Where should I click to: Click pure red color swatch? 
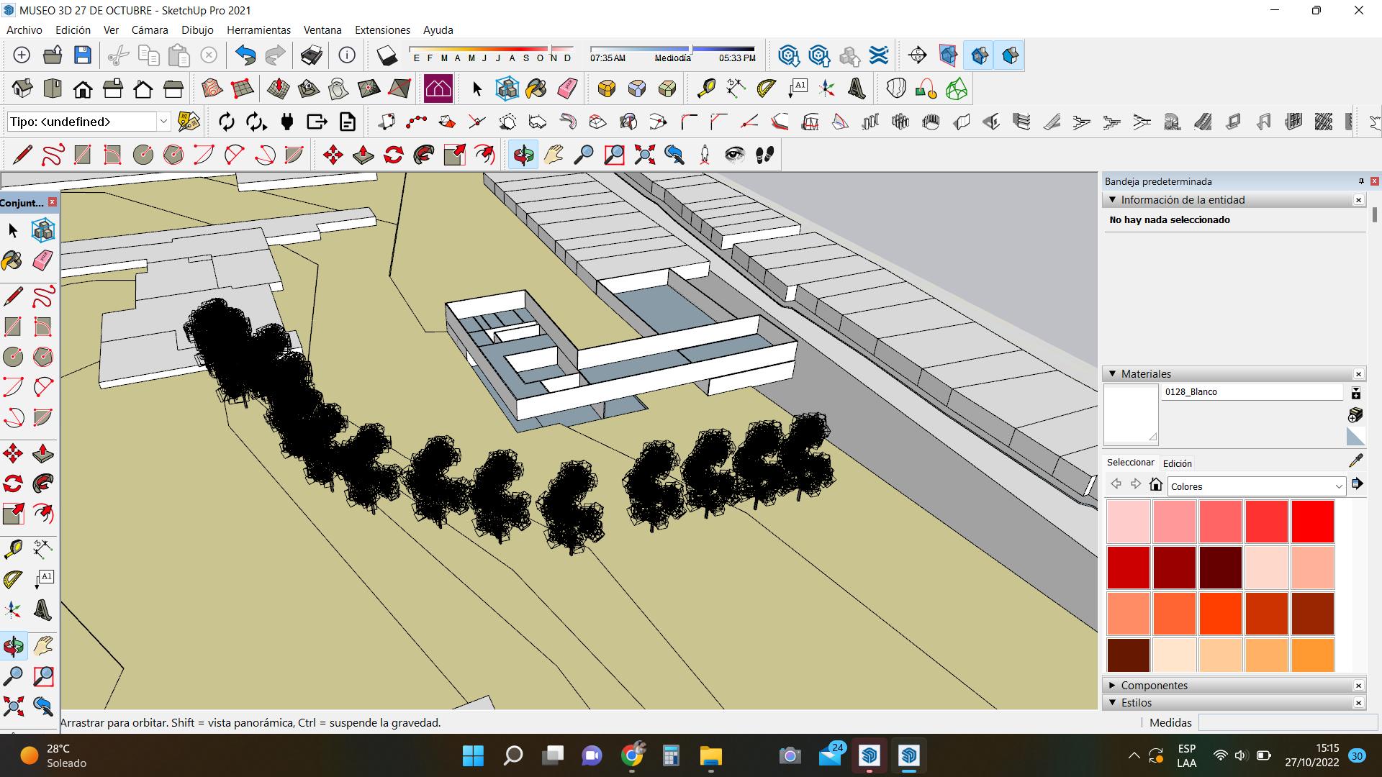(1312, 521)
